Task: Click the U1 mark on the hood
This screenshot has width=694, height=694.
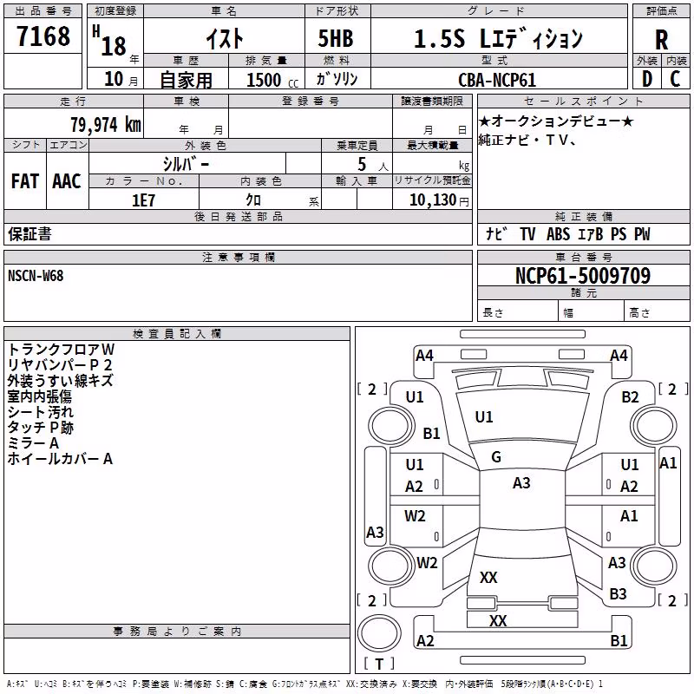Action: tap(484, 417)
